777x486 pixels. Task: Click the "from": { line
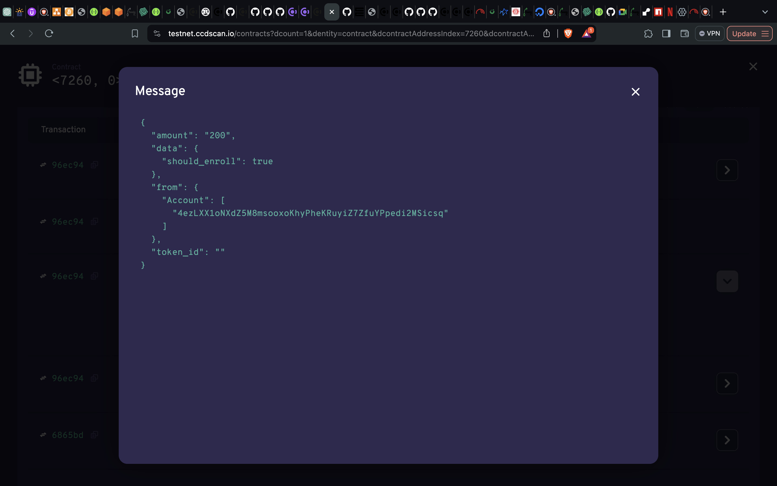pyautogui.click(x=175, y=187)
